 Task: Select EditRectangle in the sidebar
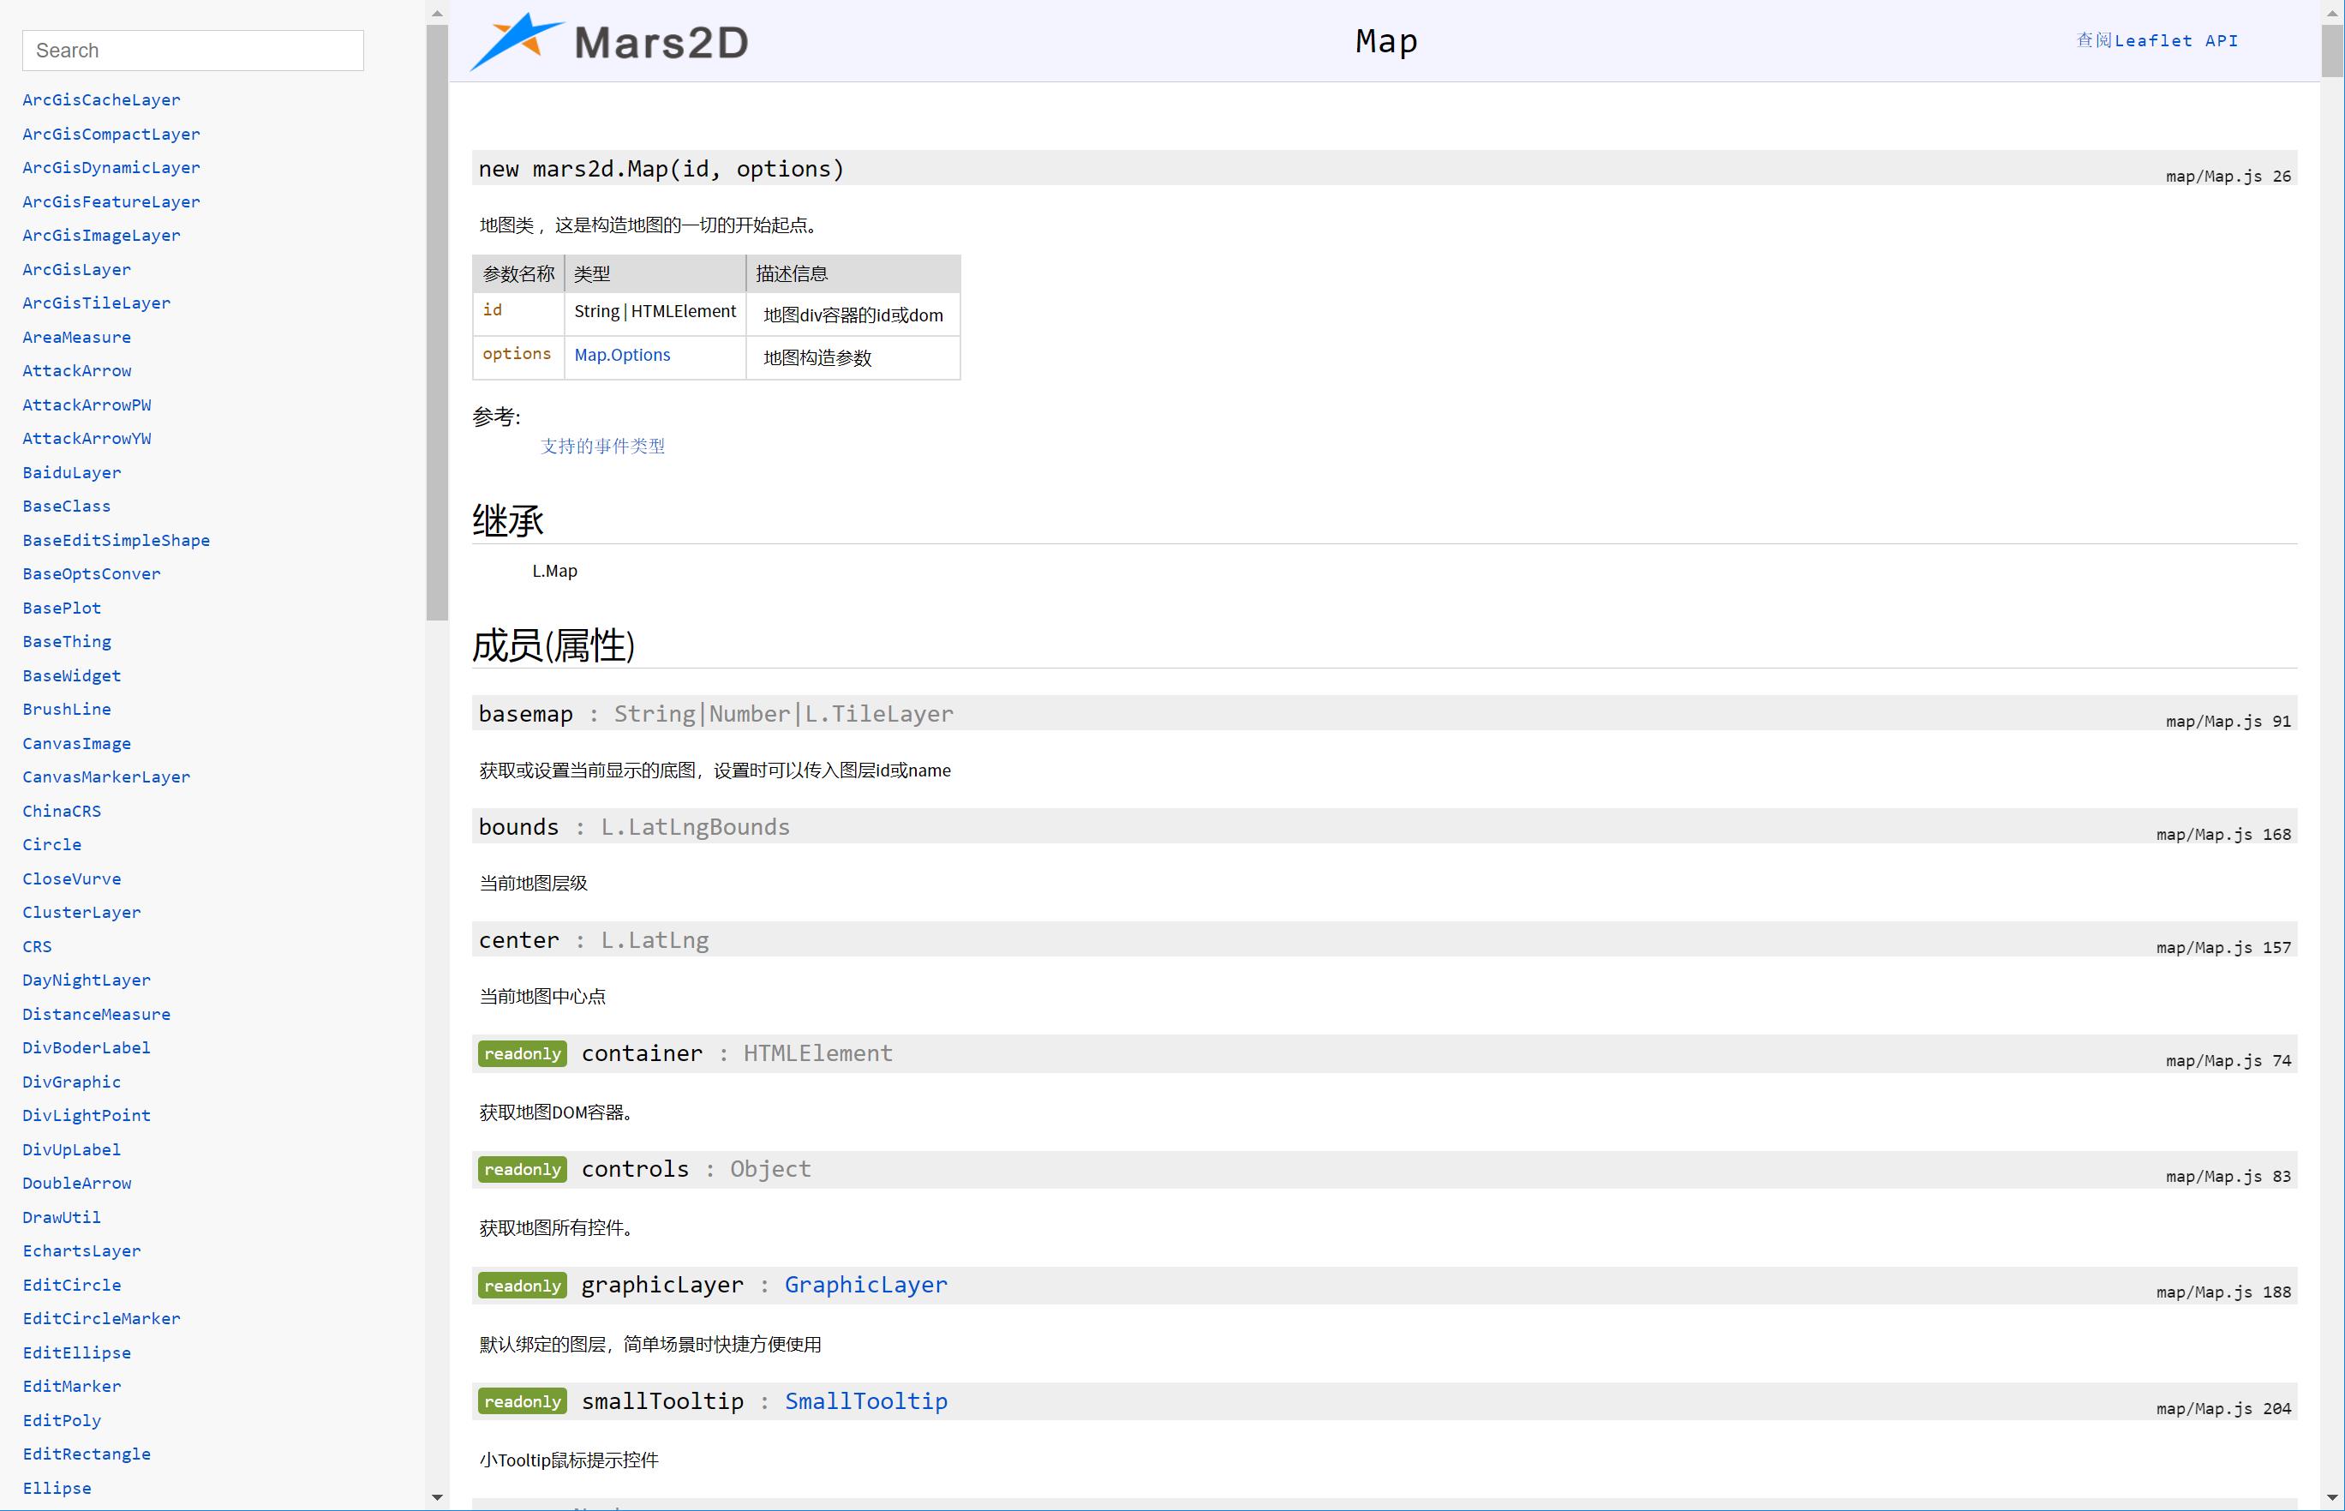[x=87, y=1454]
